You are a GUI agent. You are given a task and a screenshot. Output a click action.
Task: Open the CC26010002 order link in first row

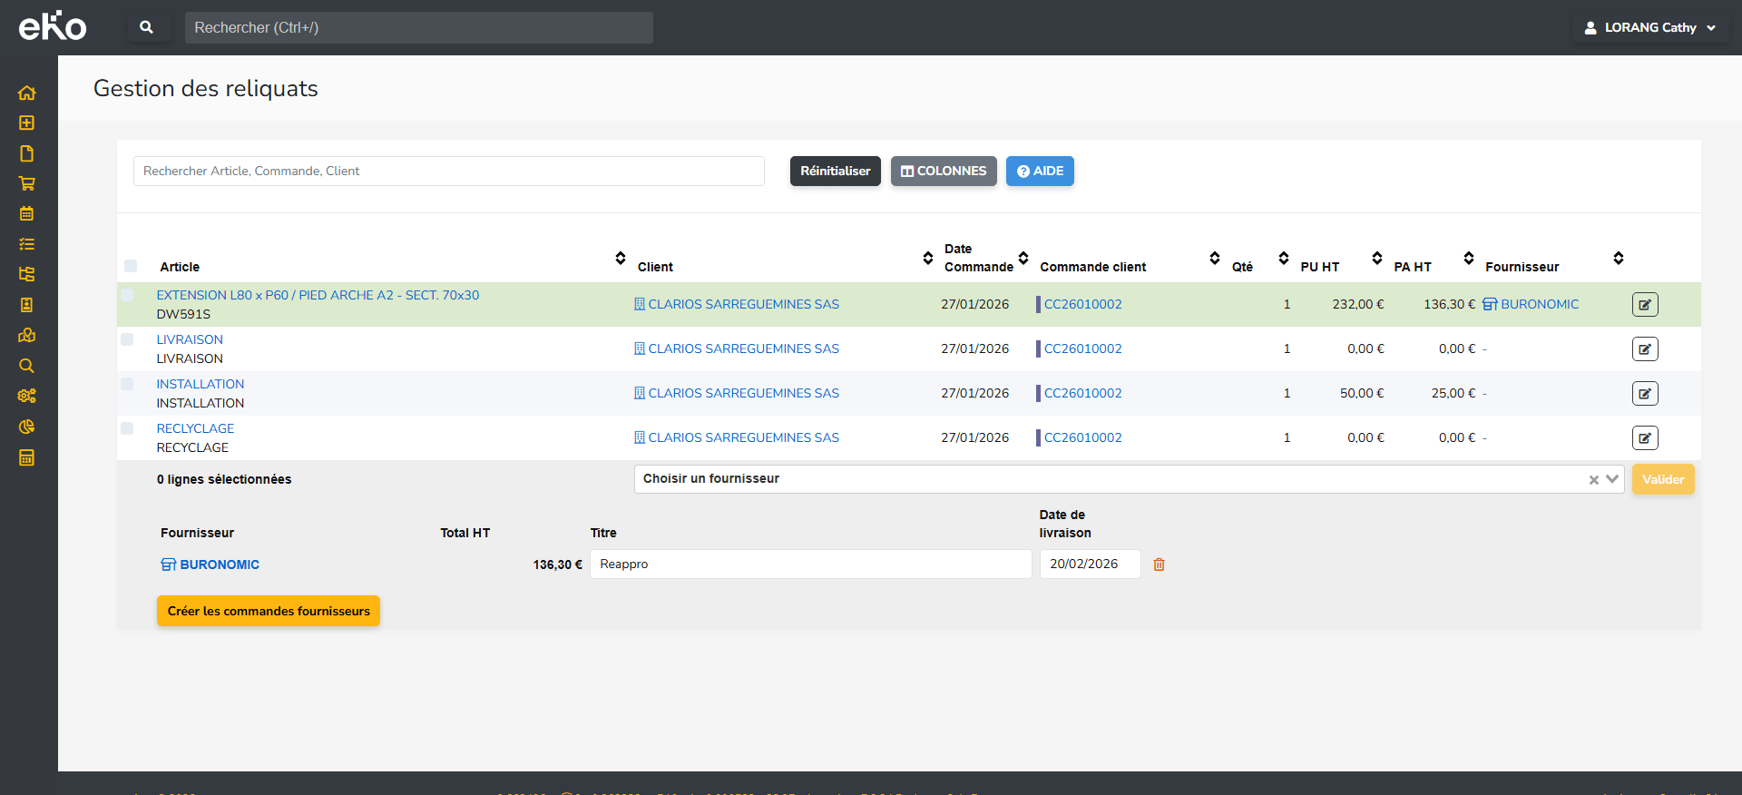pyautogui.click(x=1082, y=305)
